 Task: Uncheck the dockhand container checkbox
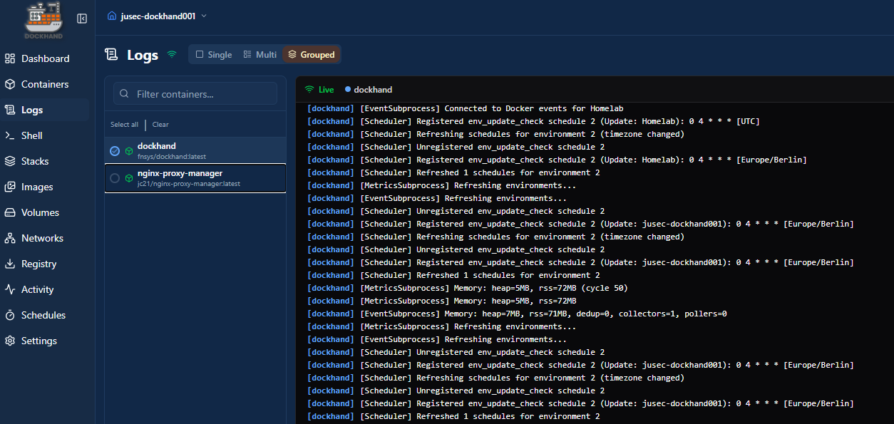click(115, 151)
